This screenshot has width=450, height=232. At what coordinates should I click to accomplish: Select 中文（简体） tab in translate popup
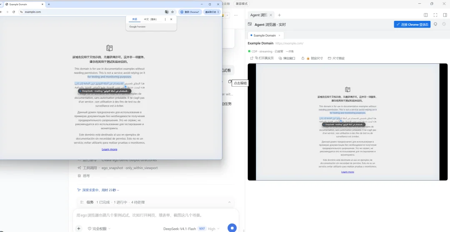(x=150, y=19)
